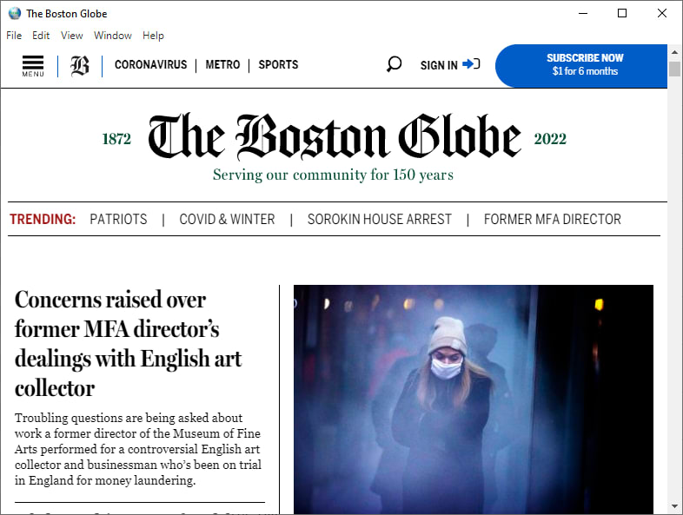Click the scrollbar up arrow
Viewport: 683px width, 515px height.
[x=674, y=52]
